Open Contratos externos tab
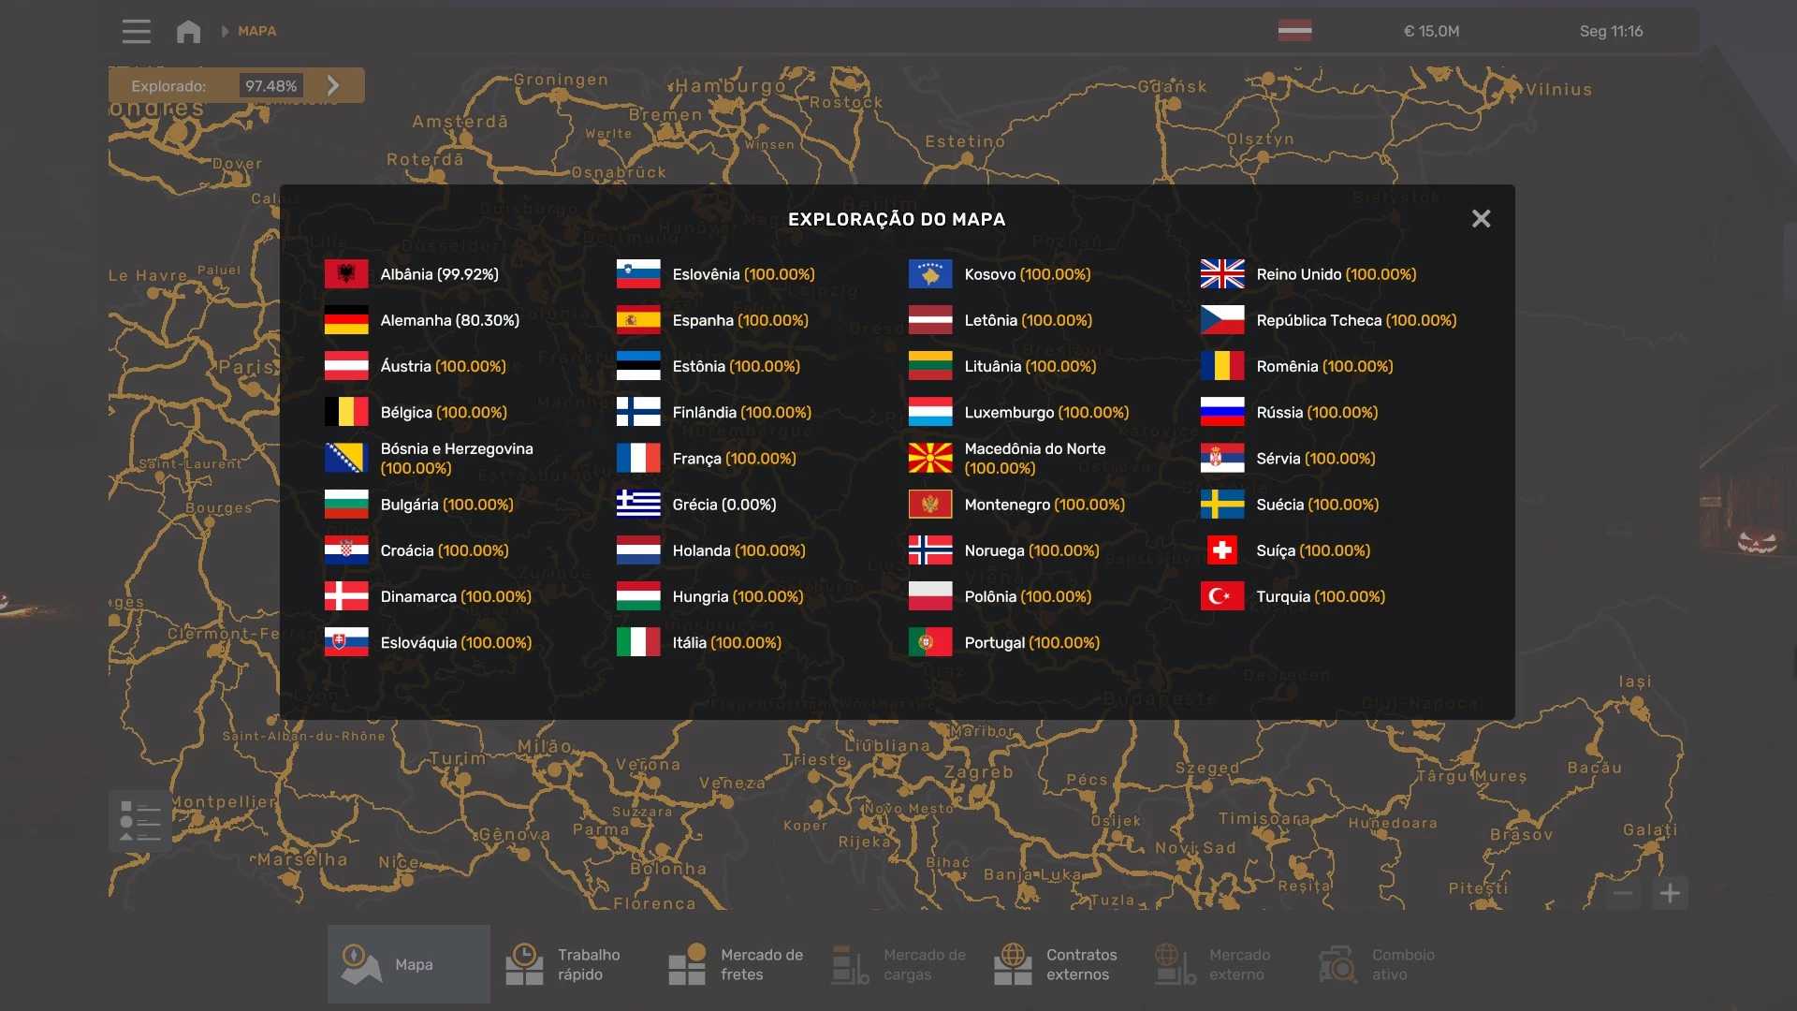 (x=1058, y=964)
